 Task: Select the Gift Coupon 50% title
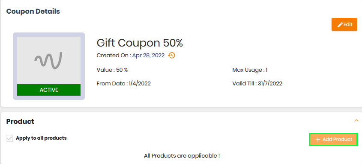(x=140, y=43)
